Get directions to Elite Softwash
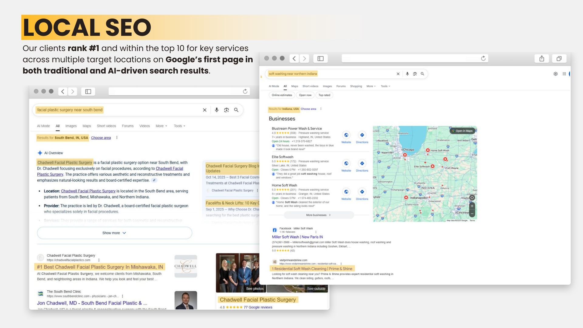The height and width of the screenshot is (328, 583). tap(362, 163)
